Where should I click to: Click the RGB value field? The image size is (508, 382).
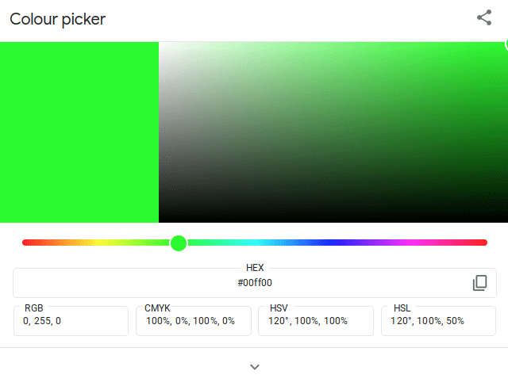click(x=71, y=321)
